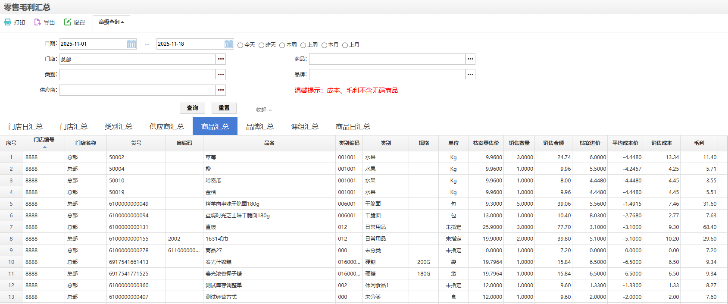Collapse the filter area using 收起
Screen dimensions: 728x304
click(x=264, y=110)
